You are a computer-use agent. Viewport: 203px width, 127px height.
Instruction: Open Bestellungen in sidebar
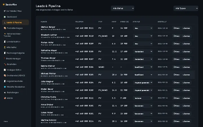[15, 93]
